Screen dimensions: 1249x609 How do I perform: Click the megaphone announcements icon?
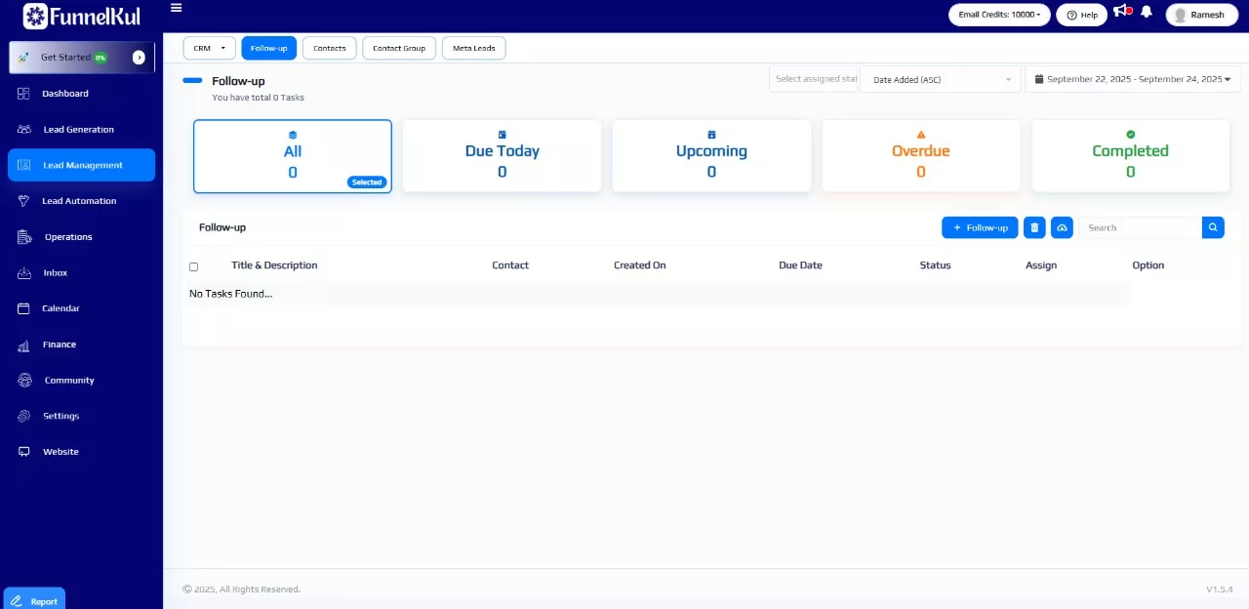point(1122,13)
